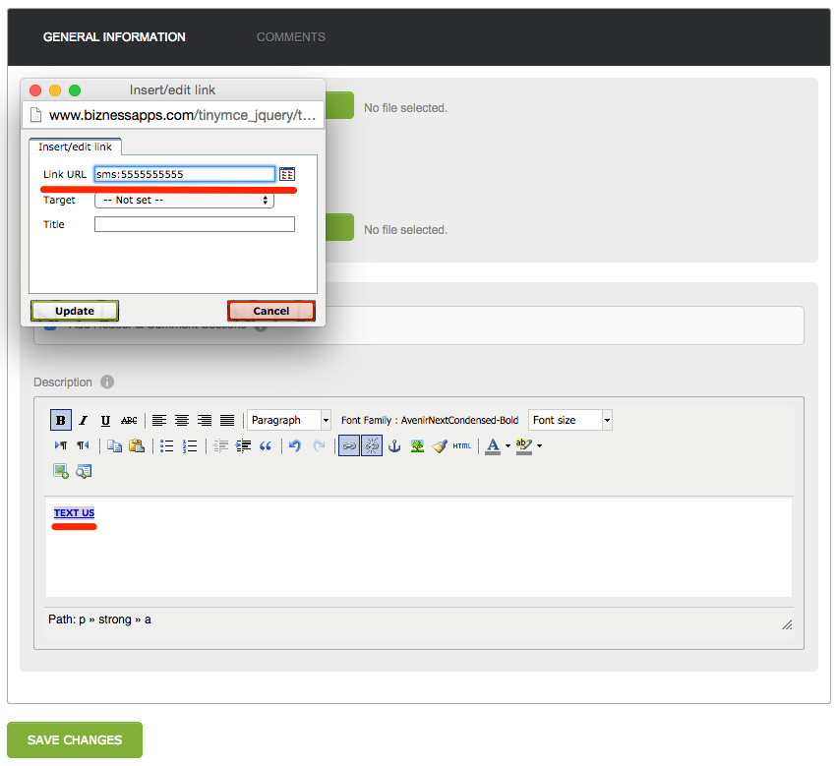Insert an anchor using the anchor icon

coord(394,445)
